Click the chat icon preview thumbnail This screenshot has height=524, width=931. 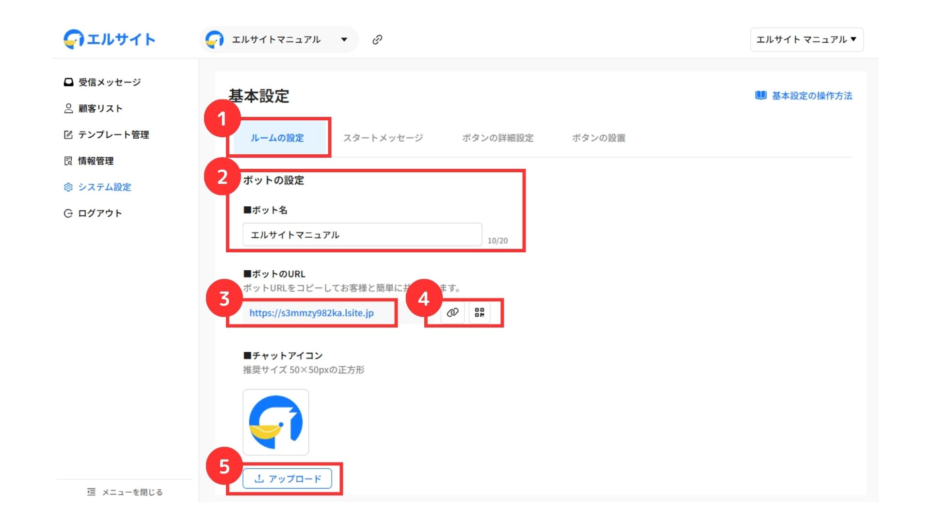(276, 422)
